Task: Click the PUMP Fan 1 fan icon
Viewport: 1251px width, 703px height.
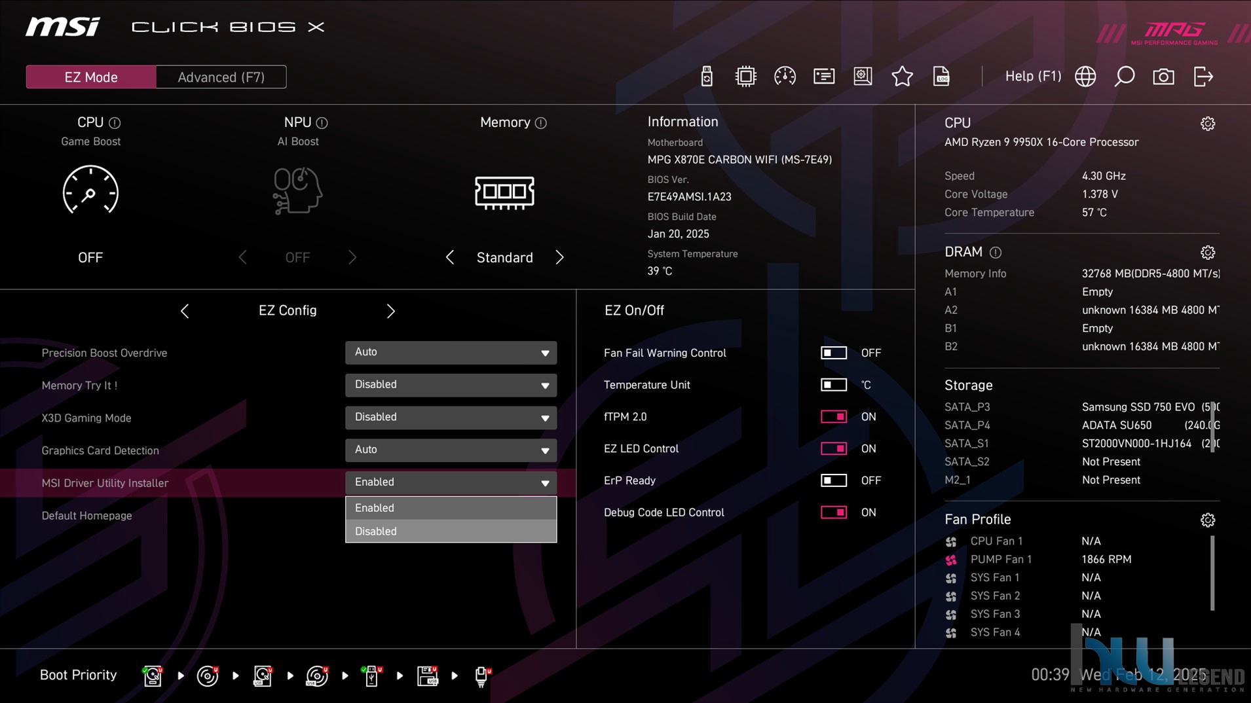Action: pos(951,560)
